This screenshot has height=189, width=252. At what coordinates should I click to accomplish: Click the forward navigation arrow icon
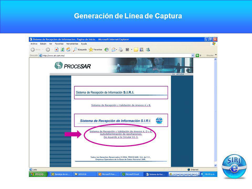pos(48,50)
